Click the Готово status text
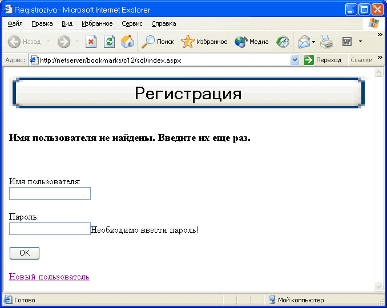The height and width of the screenshot is (308, 387). click(x=25, y=300)
